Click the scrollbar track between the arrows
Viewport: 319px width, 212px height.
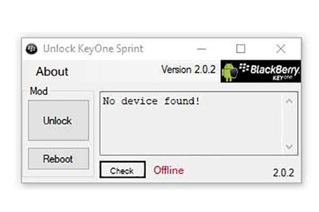[x=289, y=123]
